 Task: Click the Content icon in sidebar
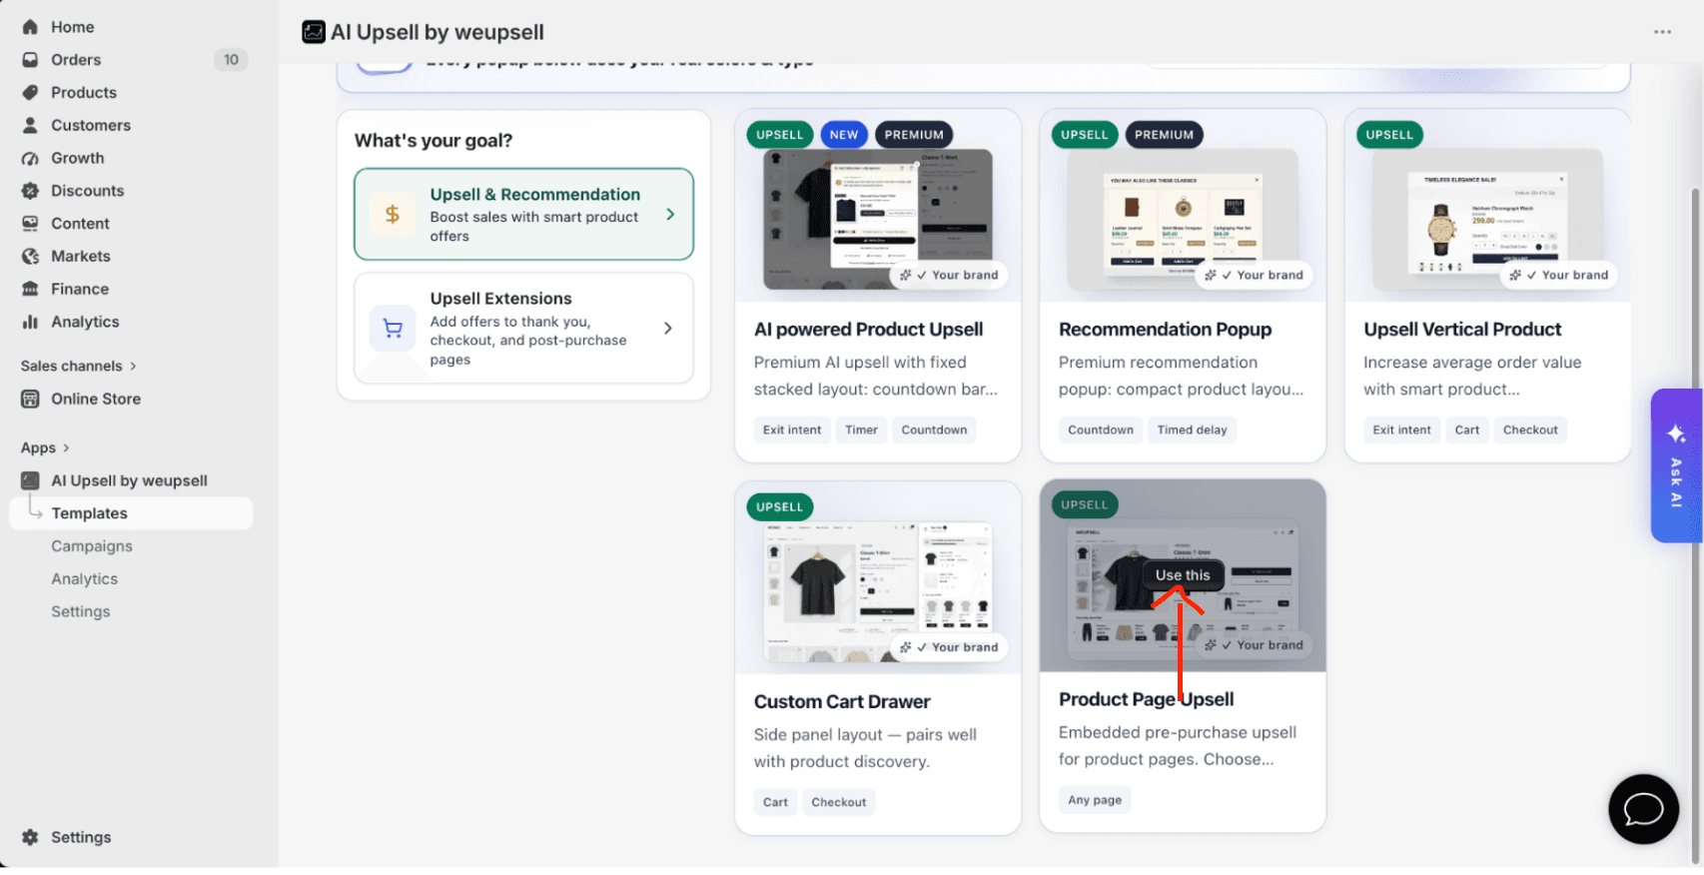[30, 224]
